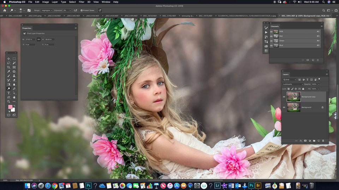The height and width of the screenshot is (190, 339).
Task: Add layer style with fx icon
Action: 301,141
